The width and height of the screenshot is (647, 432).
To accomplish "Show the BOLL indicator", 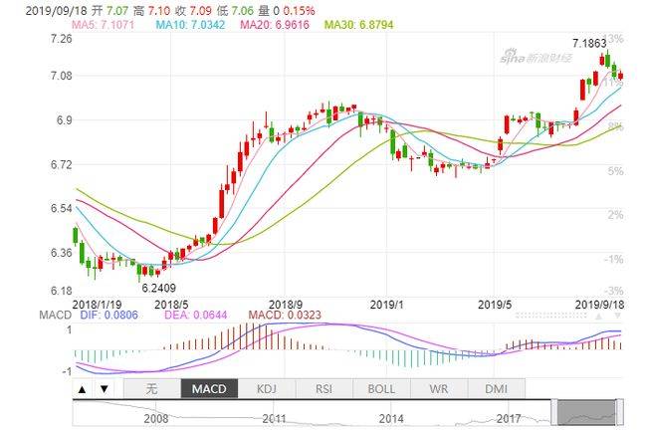I will point(381,388).
